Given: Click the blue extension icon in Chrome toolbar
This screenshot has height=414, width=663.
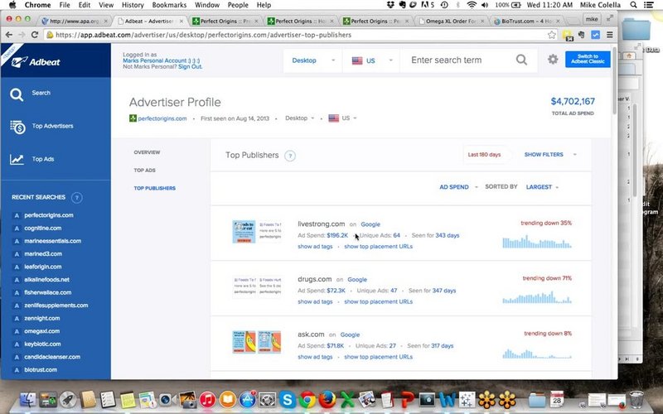Looking at the screenshot, I should (595, 35).
